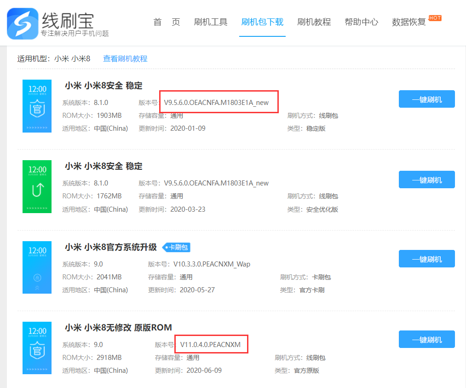Click type value 官方原版
Screen dimensions: 466x388
click(306, 371)
